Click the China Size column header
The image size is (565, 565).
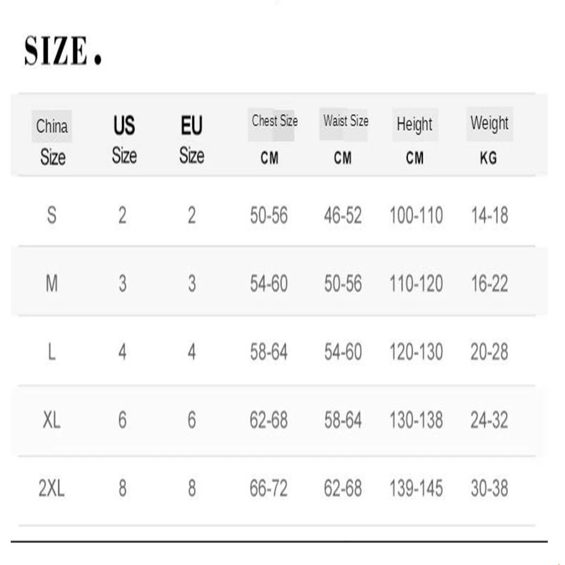[52, 141]
